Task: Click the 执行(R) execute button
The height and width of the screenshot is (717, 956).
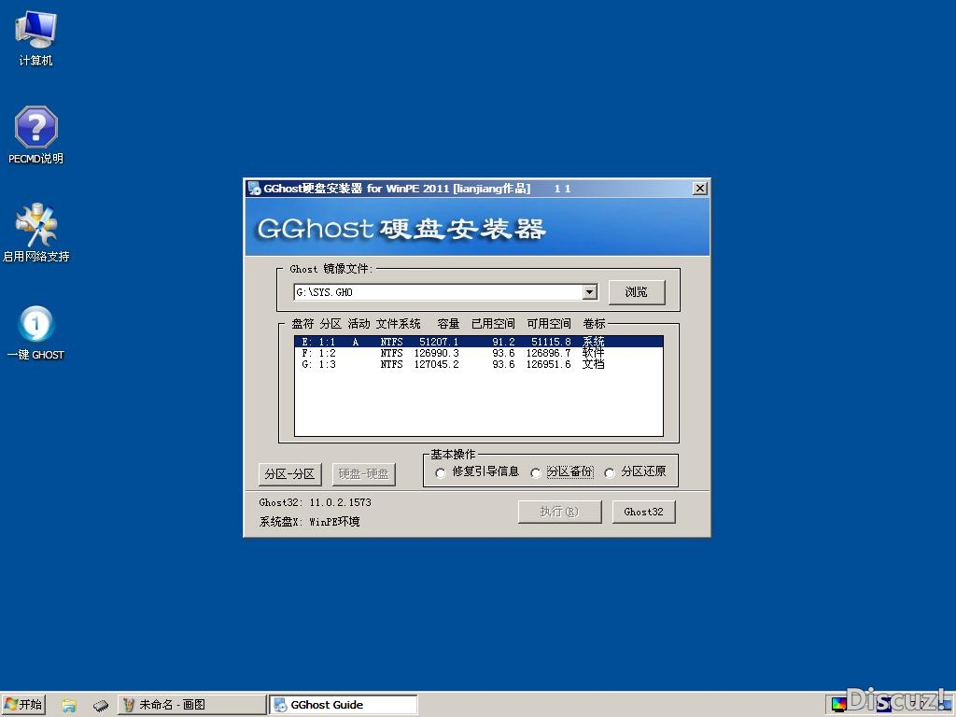Action: coord(560,512)
